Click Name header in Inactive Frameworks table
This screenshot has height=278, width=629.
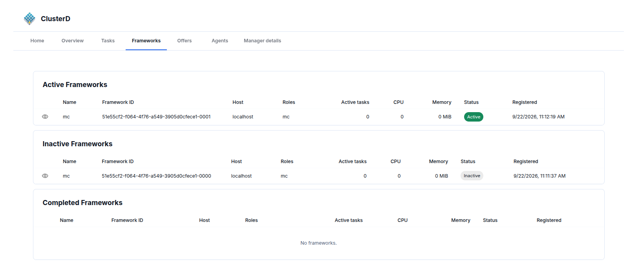click(x=69, y=162)
